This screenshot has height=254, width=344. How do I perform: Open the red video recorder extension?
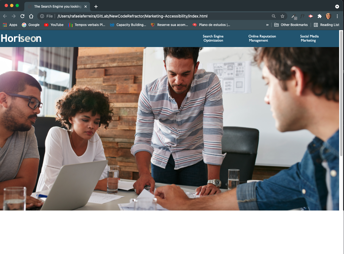point(311,16)
